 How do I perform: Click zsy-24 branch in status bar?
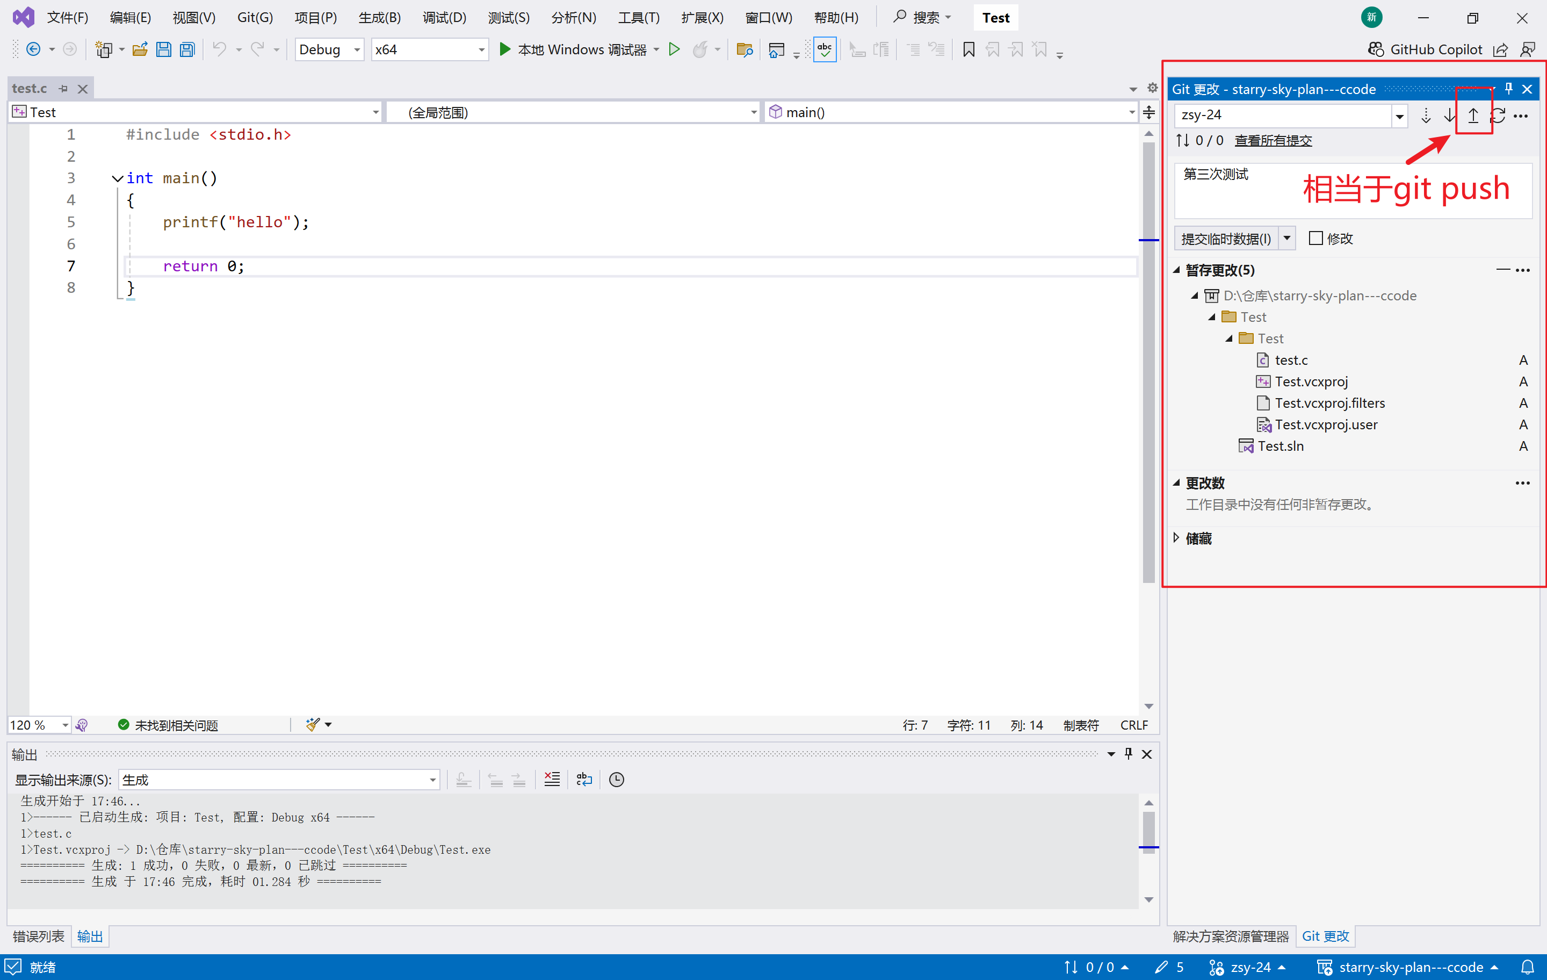tap(1247, 967)
